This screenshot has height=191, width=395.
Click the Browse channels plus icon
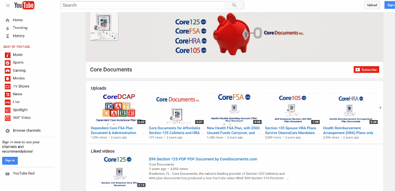[x=7, y=131]
